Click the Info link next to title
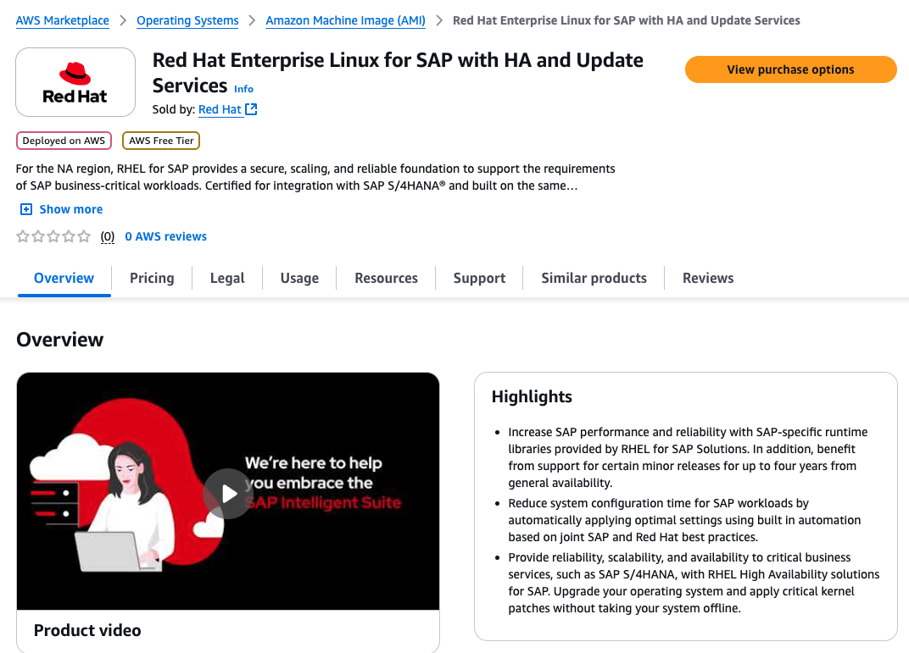This screenshot has width=909, height=653. coord(243,89)
